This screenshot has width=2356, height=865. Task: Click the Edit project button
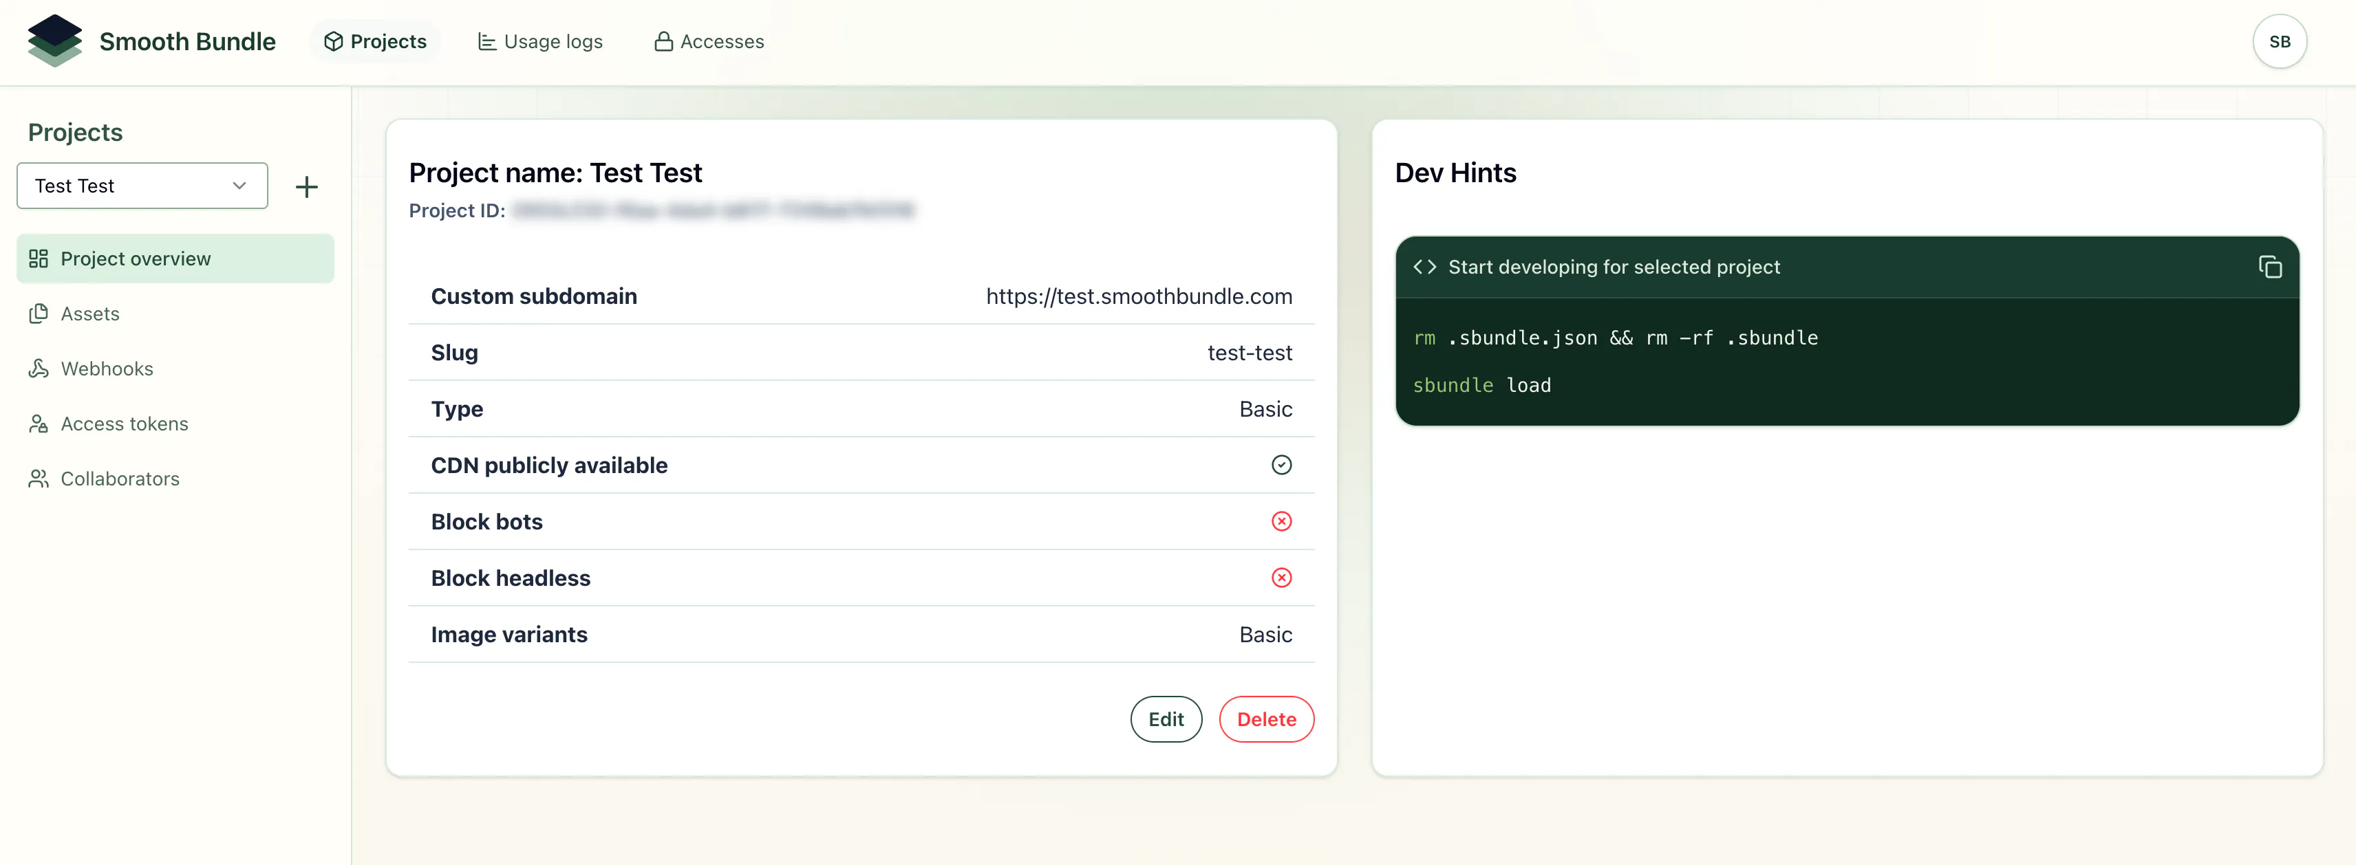[1166, 719]
